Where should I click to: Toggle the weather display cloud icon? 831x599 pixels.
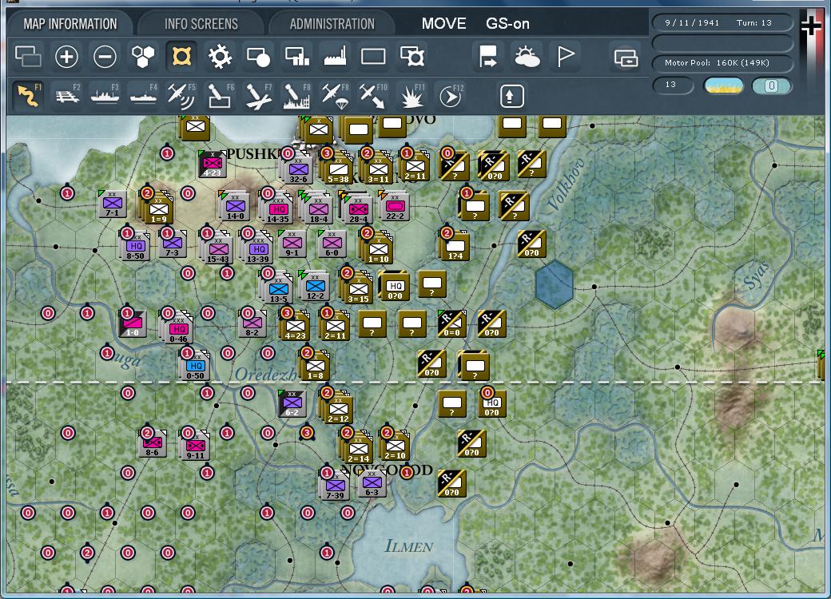tap(528, 57)
